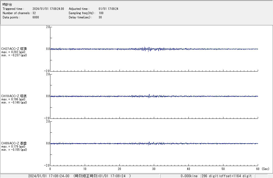Click the Delay time(sec) value 30
Viewport: 273px width, 178px height.
[100, 17]
